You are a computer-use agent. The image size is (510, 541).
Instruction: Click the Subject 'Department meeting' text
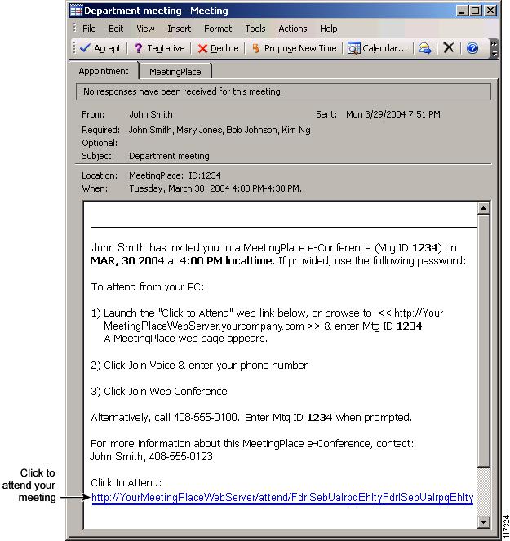(169, 156)
